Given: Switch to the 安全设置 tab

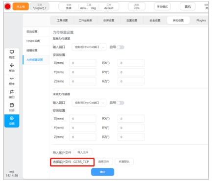Looking at the screenshot, I should point(155,21).
